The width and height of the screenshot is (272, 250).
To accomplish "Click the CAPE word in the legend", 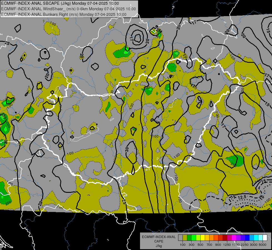I will [159, 241].
